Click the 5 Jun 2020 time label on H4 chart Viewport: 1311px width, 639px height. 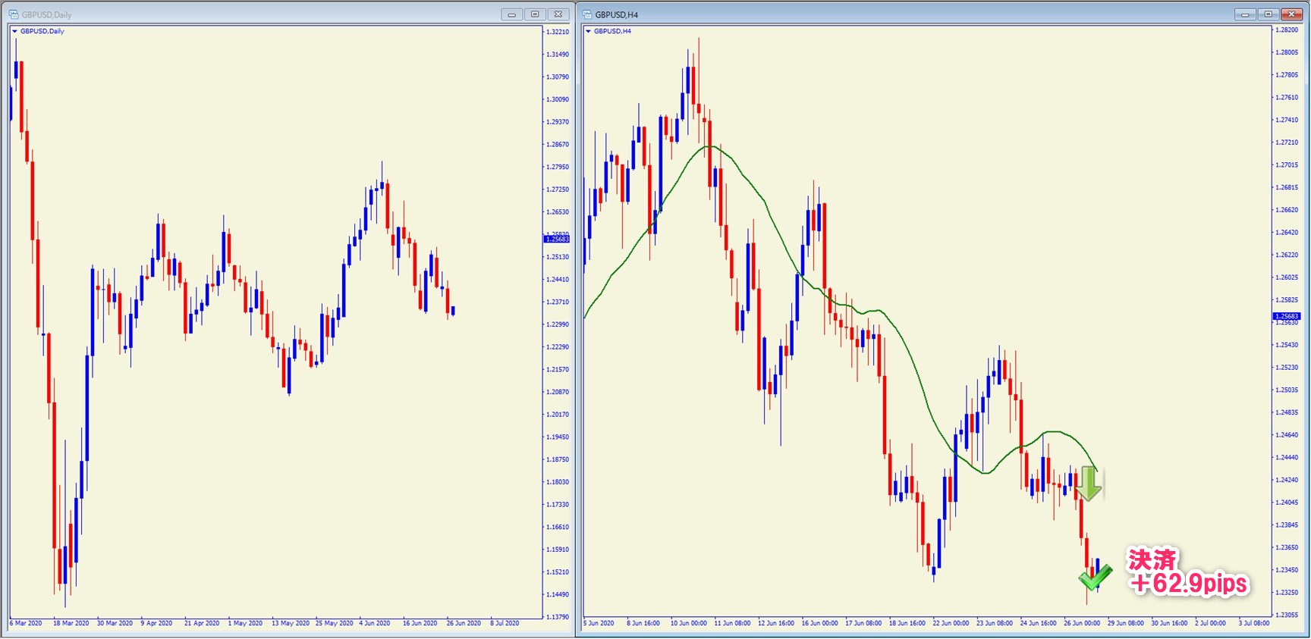(x=599, y=623)
